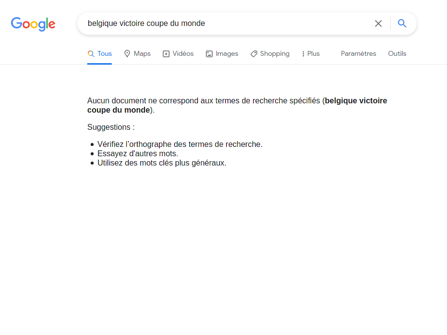
Task: Click the bold query text in the message
Action: coord(355,101)
